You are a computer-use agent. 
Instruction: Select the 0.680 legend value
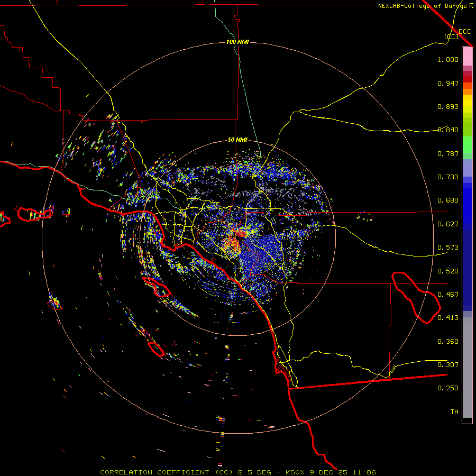coord(448,200)
